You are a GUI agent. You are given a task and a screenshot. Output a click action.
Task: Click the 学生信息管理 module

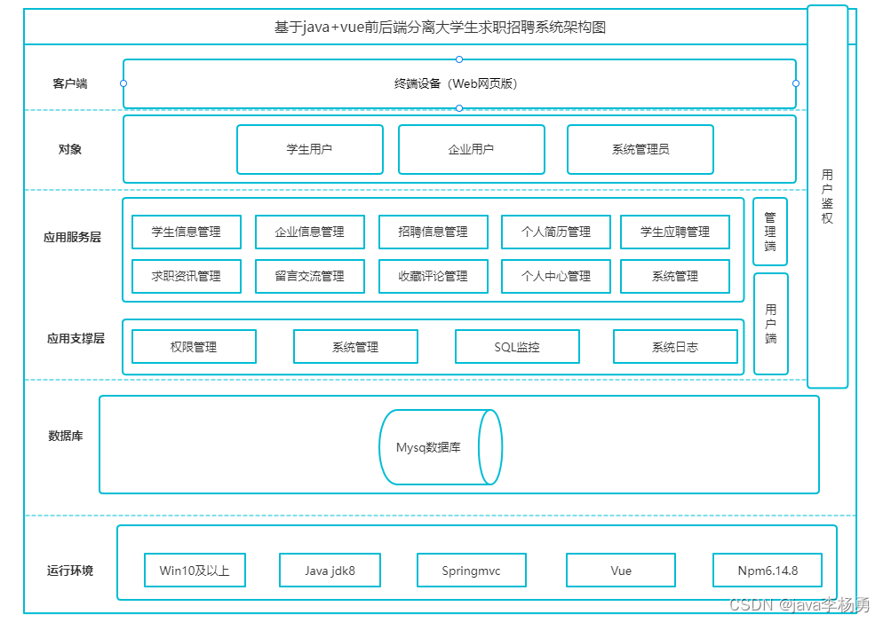pyautogui.click(x=187, y=232)
